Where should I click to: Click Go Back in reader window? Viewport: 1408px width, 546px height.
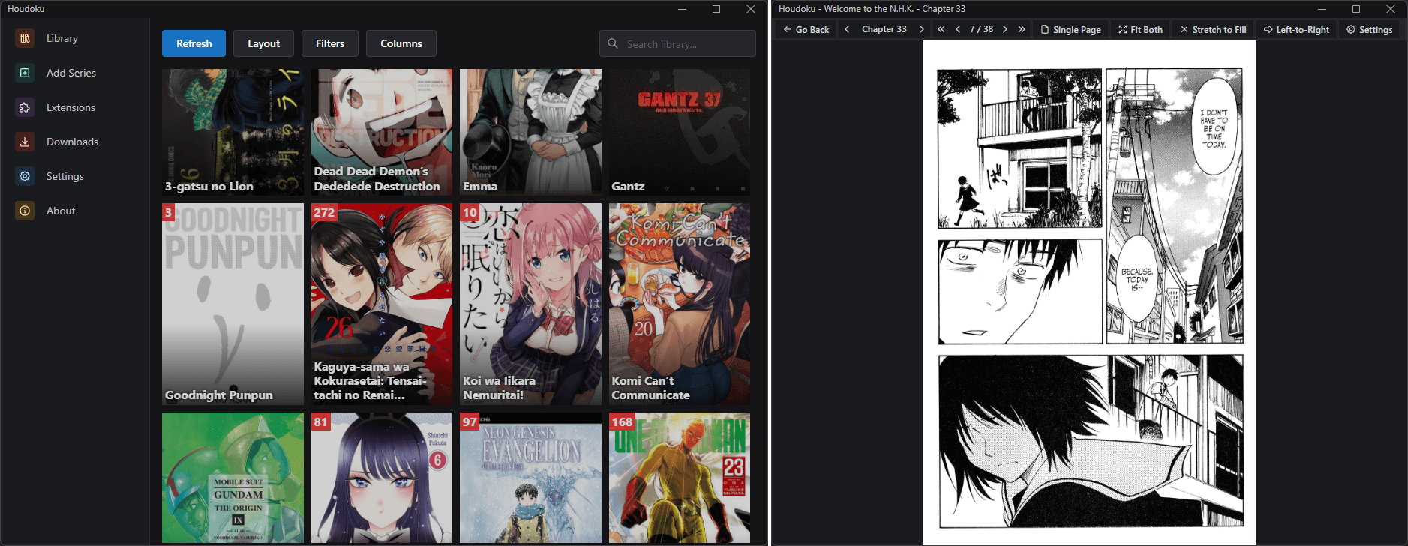pos(806,29)
